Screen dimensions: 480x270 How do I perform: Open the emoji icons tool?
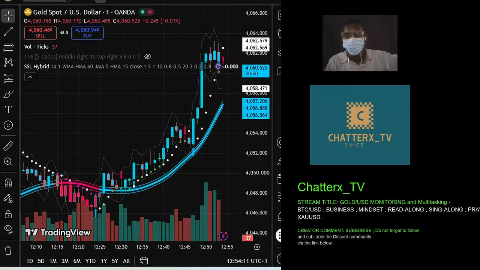point(8,125)
